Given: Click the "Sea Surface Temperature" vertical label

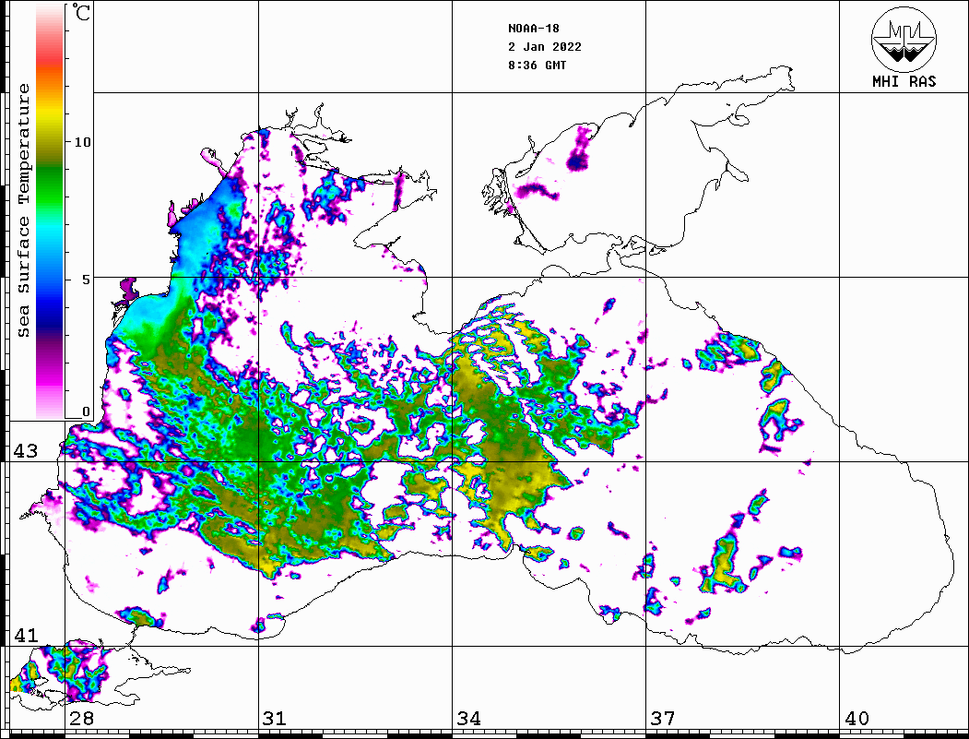Looking at the screenshot, I should coord(23,210).
